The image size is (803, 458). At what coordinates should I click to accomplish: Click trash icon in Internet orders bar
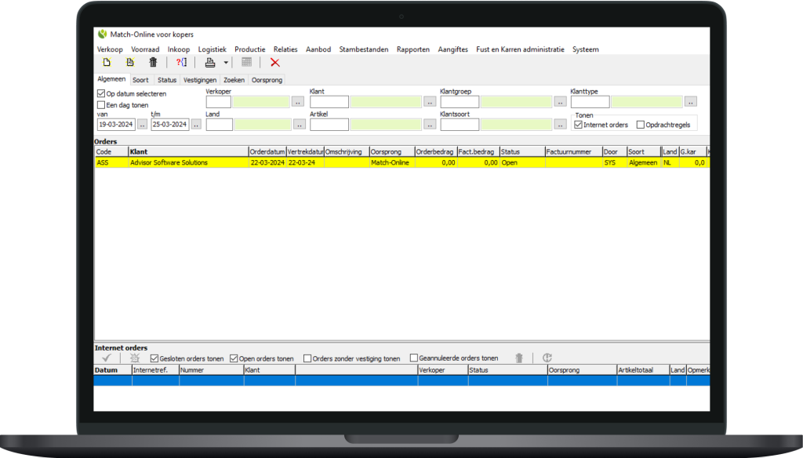tap(518, 358)
